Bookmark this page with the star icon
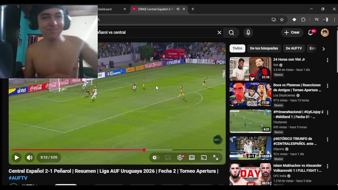 click(282, 20)
